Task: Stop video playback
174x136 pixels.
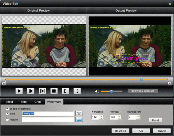Action: [54, 91]
